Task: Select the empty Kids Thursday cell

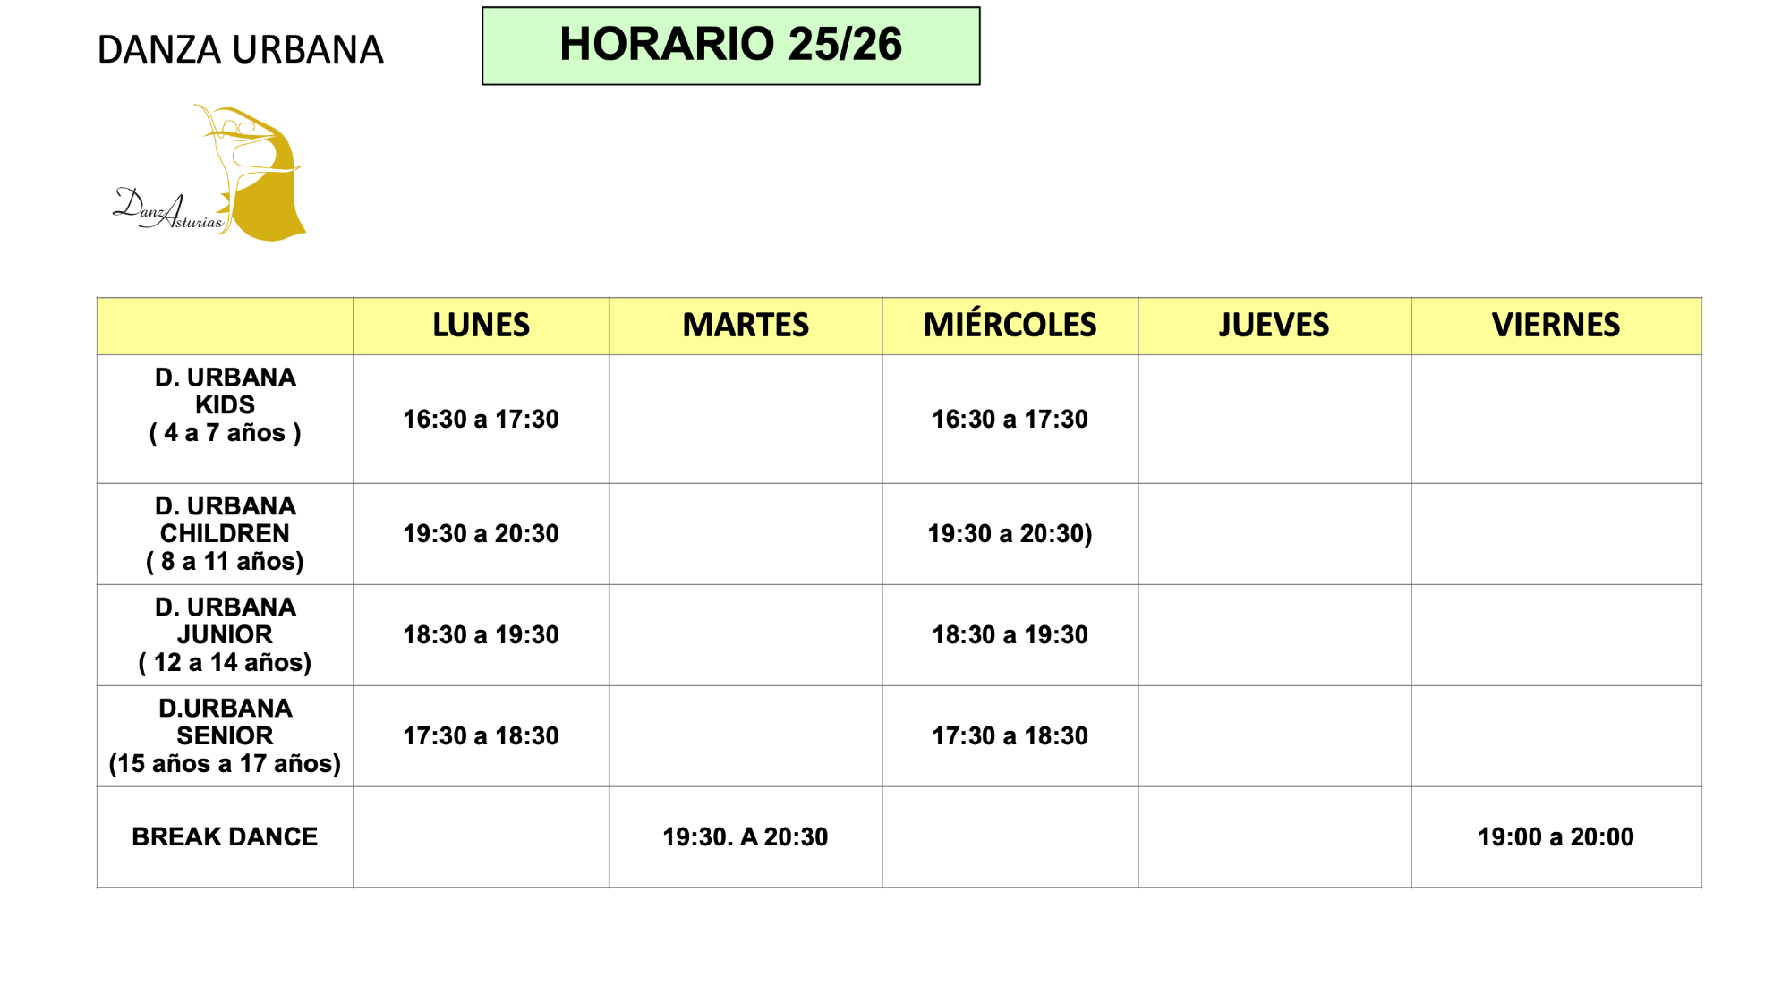Action: click(1274, 419)
